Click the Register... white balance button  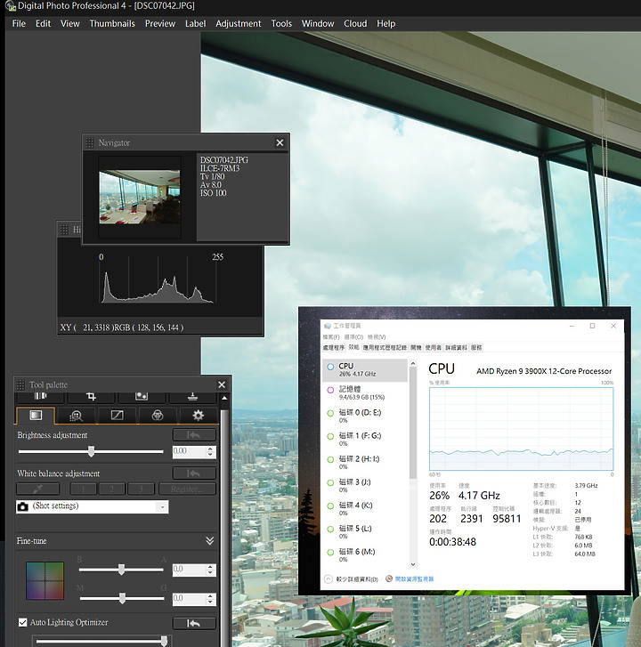point(187,489)
